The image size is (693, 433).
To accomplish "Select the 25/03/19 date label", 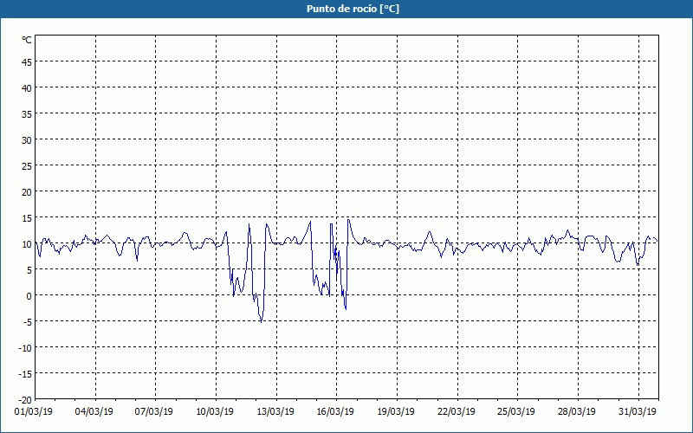I will tap(516, 411).
